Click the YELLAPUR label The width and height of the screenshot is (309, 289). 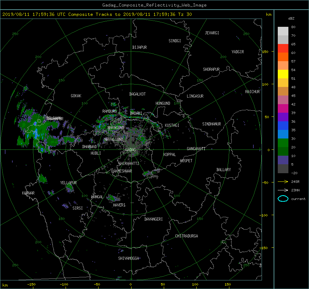click(68, 183)
